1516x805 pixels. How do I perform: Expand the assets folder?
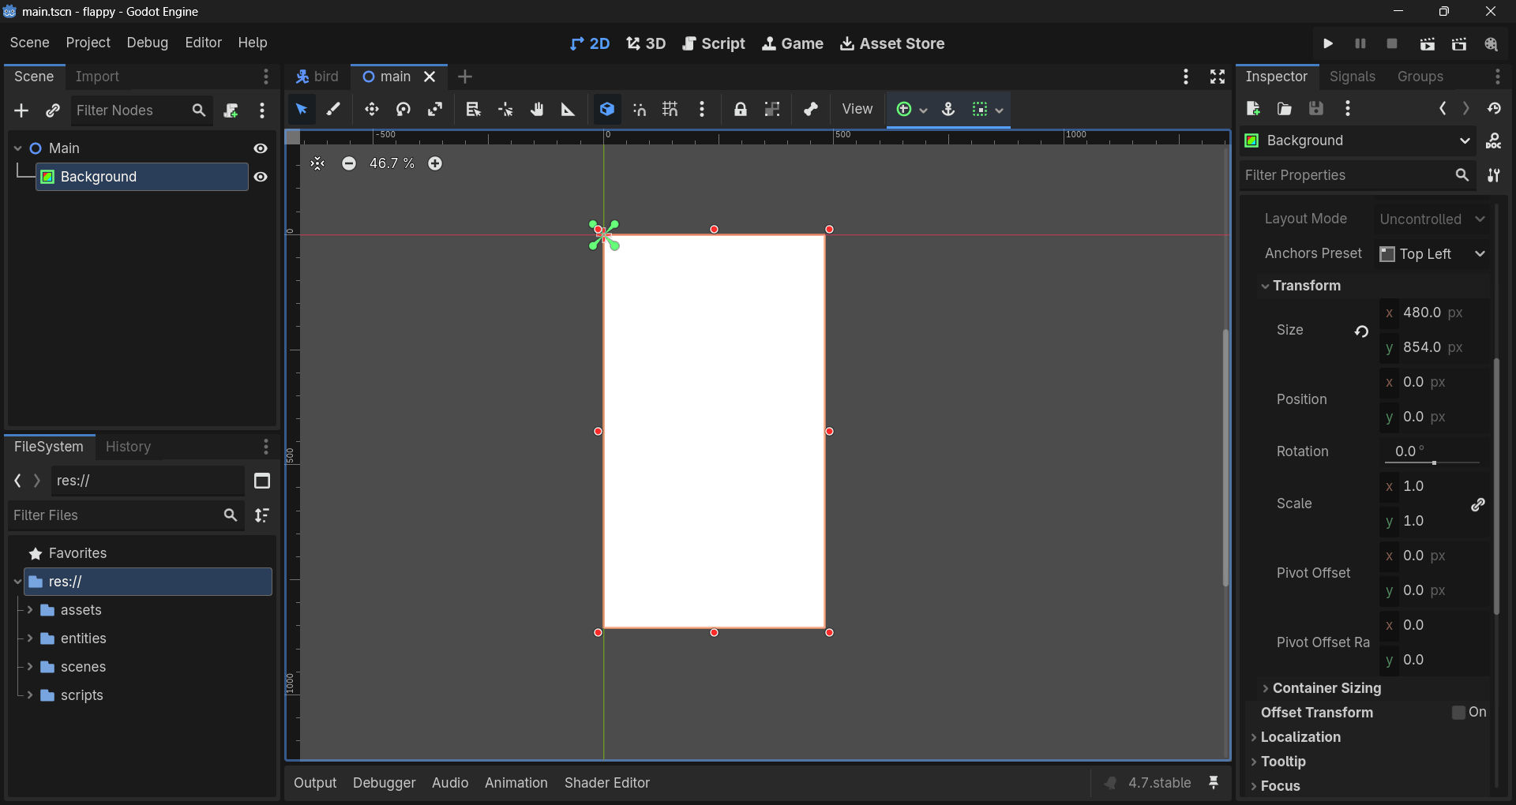pyautogui.click(x=30, y=610)
